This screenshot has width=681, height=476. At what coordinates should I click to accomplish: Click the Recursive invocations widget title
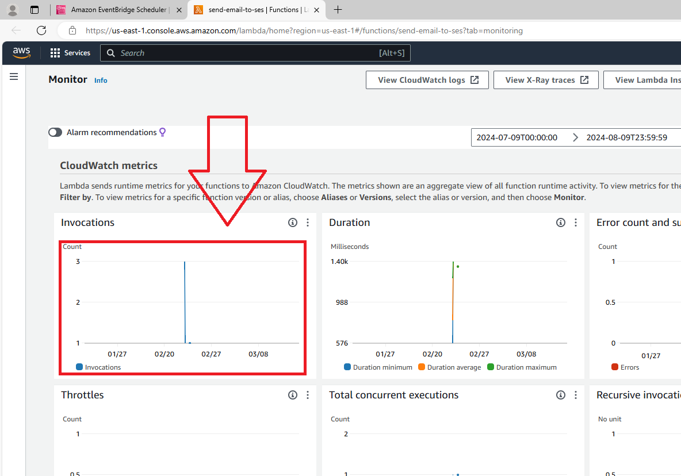638,395
